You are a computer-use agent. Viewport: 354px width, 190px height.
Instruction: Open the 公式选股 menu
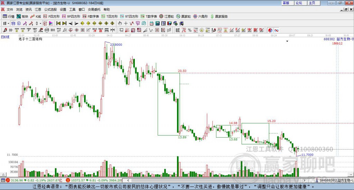50,9
